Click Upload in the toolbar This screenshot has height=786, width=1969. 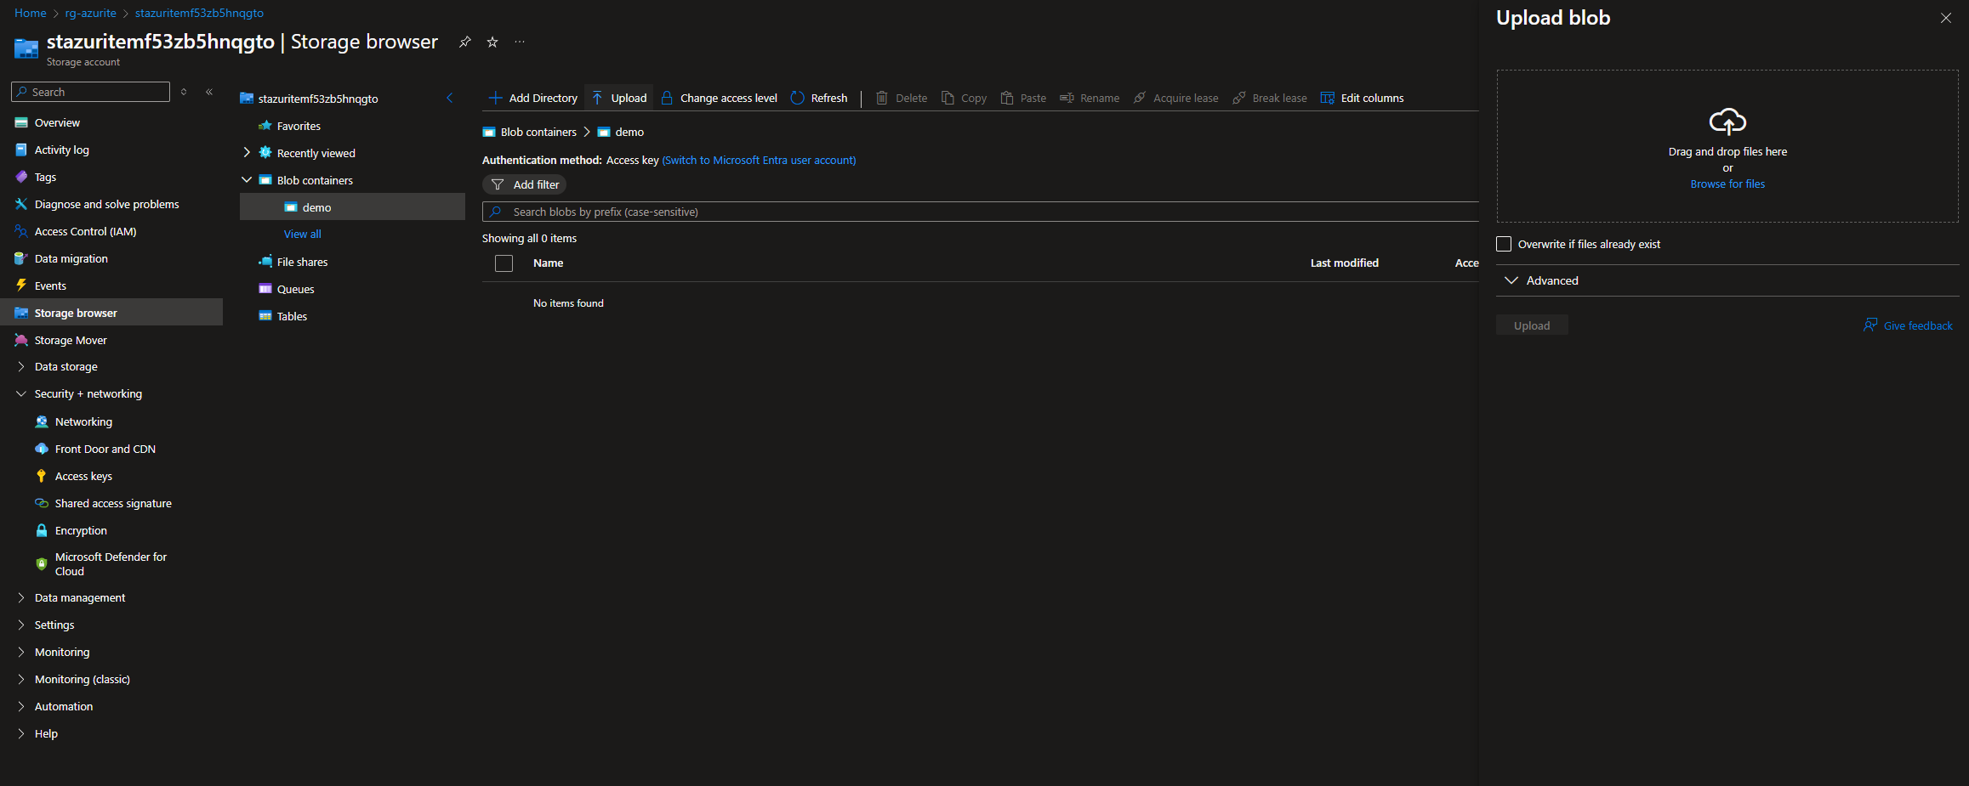(x=619, y=99)
